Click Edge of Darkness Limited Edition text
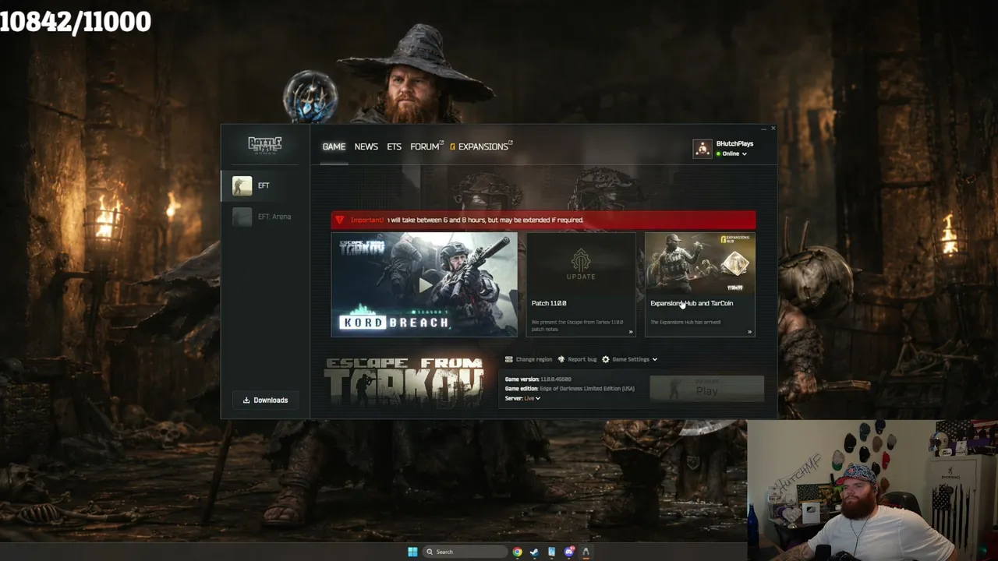The image size is (998, 561). tap(586, 389)
